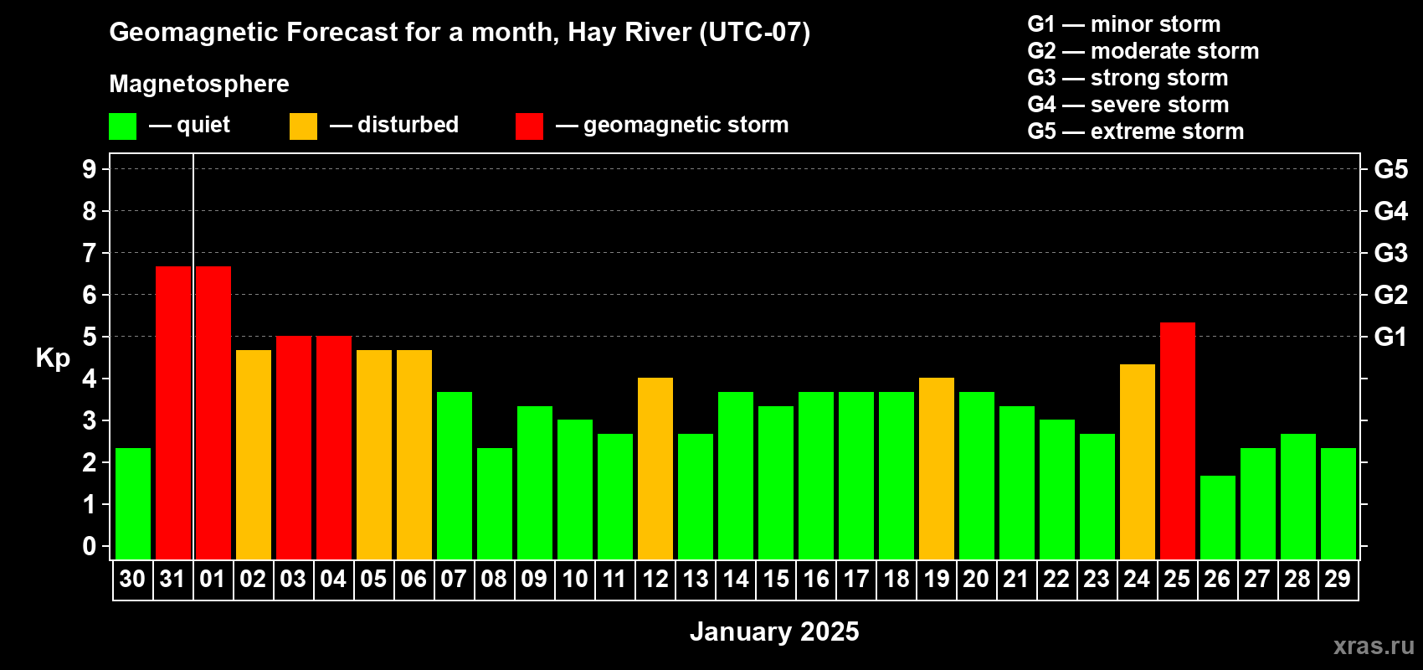Click date label 18 on the axis
The height and width of the screenshot is (670, 1423).
(x=896, y=579)
